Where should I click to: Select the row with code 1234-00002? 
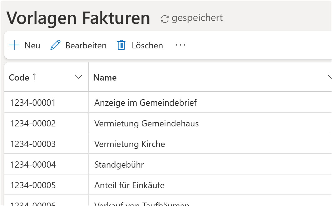[x=33, y=123]
